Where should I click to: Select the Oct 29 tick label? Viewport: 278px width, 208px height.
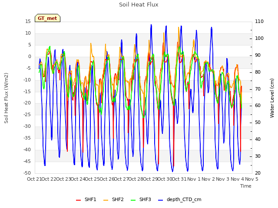click(x=150, y=179)
